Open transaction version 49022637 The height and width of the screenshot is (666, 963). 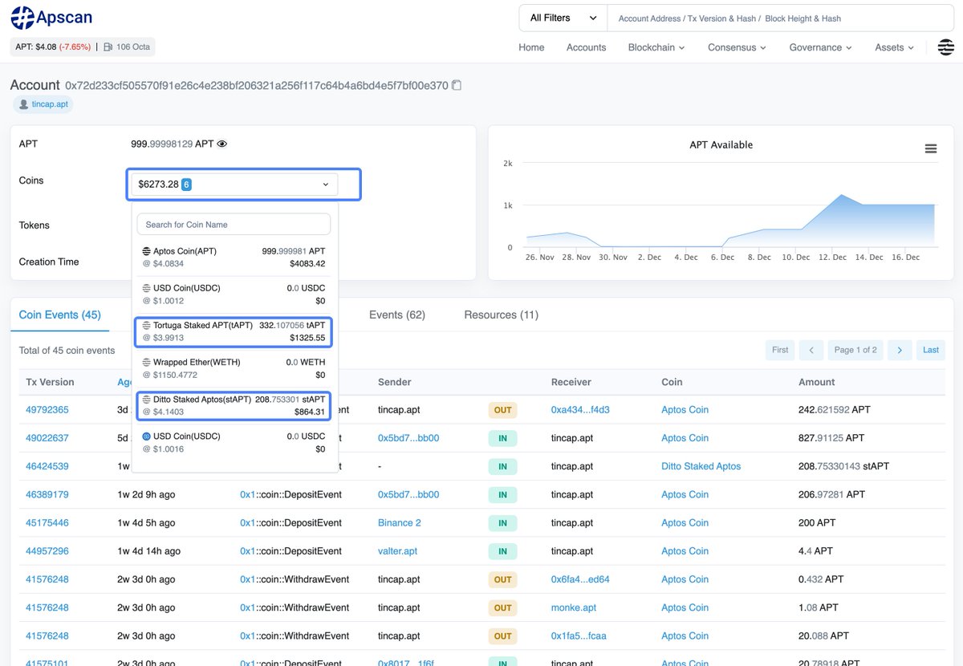tap(47, 438)
